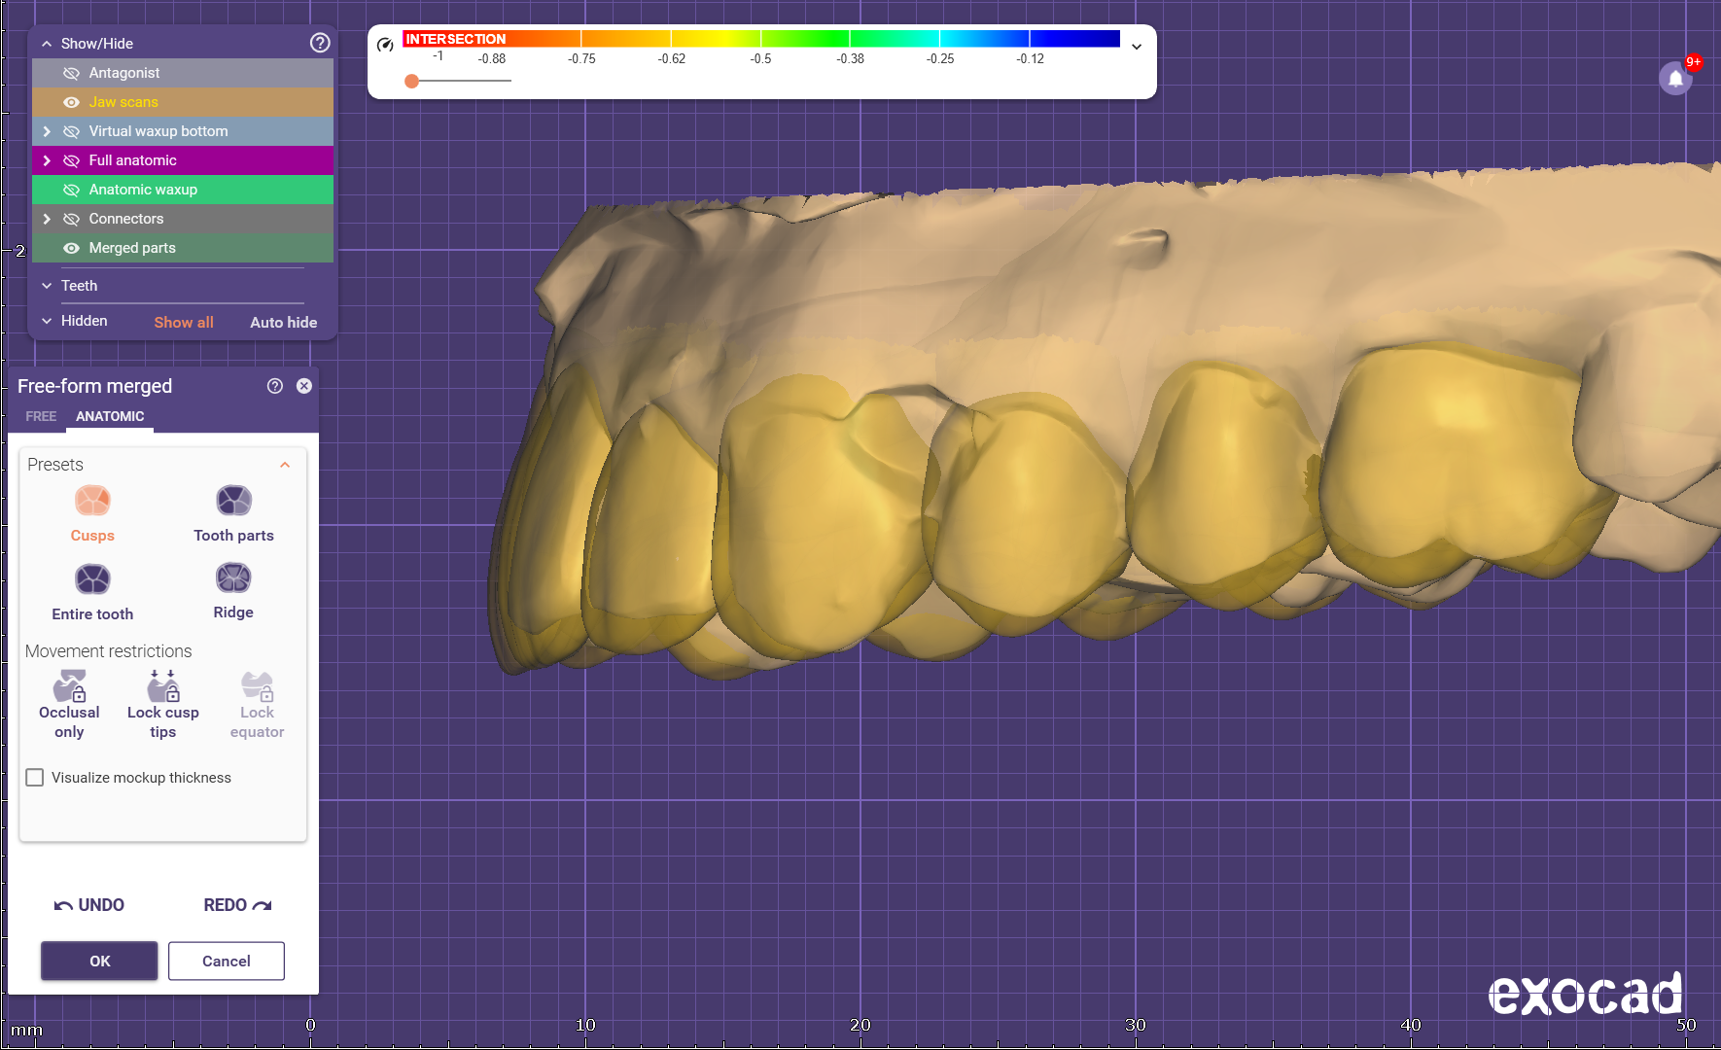The width and height of the screenshot is (1721, 1050).
Task: Open the notification bell
Action: 1675,79
